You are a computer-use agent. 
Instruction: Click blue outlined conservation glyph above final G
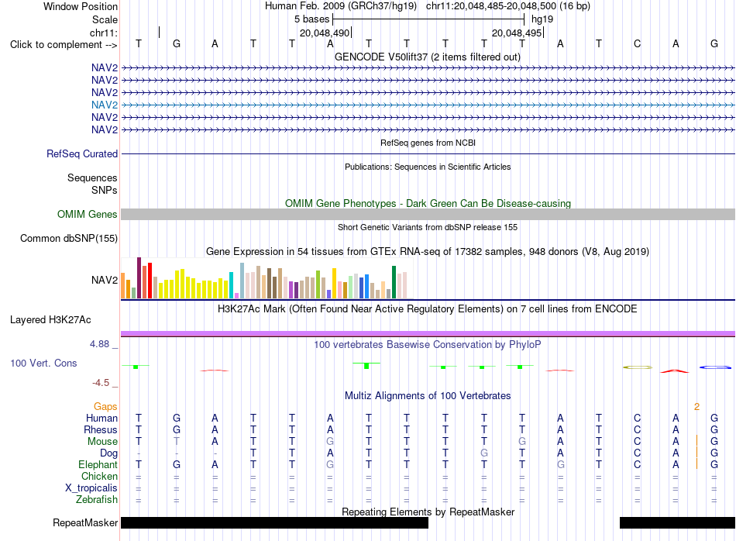pyautogui.click(x=715, y=367)
